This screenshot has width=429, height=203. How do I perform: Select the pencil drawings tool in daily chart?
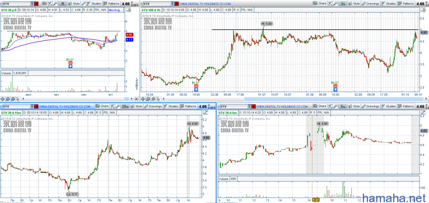tap(84, 4)
